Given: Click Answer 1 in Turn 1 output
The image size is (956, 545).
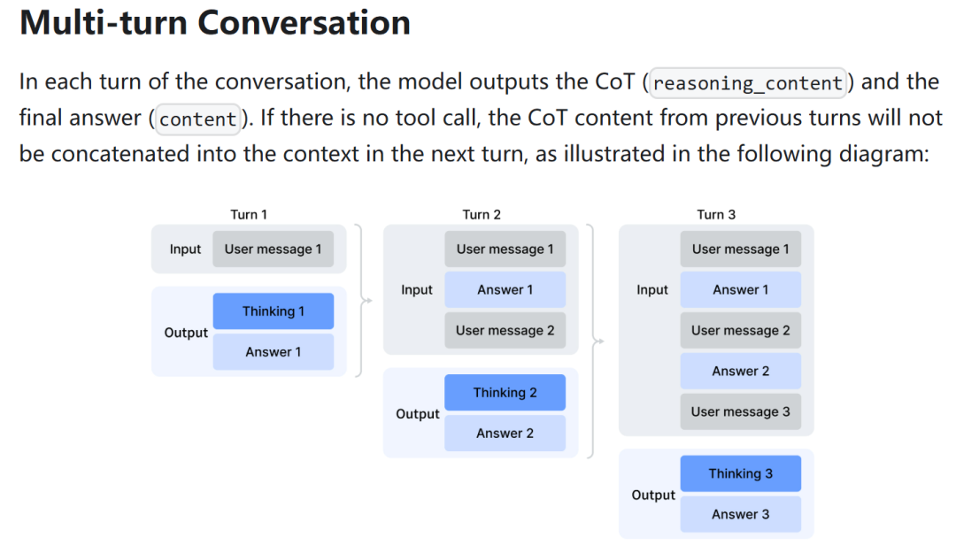Looking at the screenshot, I should pyautogui.click(x=274, y=352).
